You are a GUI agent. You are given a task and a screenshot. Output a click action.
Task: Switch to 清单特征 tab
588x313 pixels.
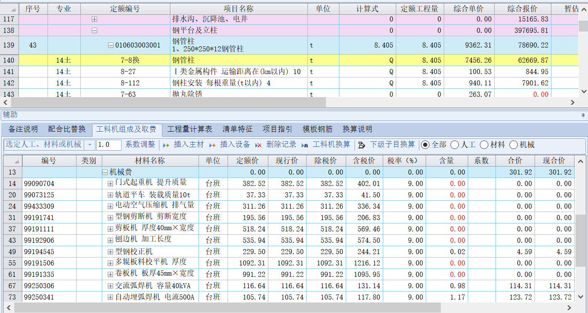click(x=238, y=129)
